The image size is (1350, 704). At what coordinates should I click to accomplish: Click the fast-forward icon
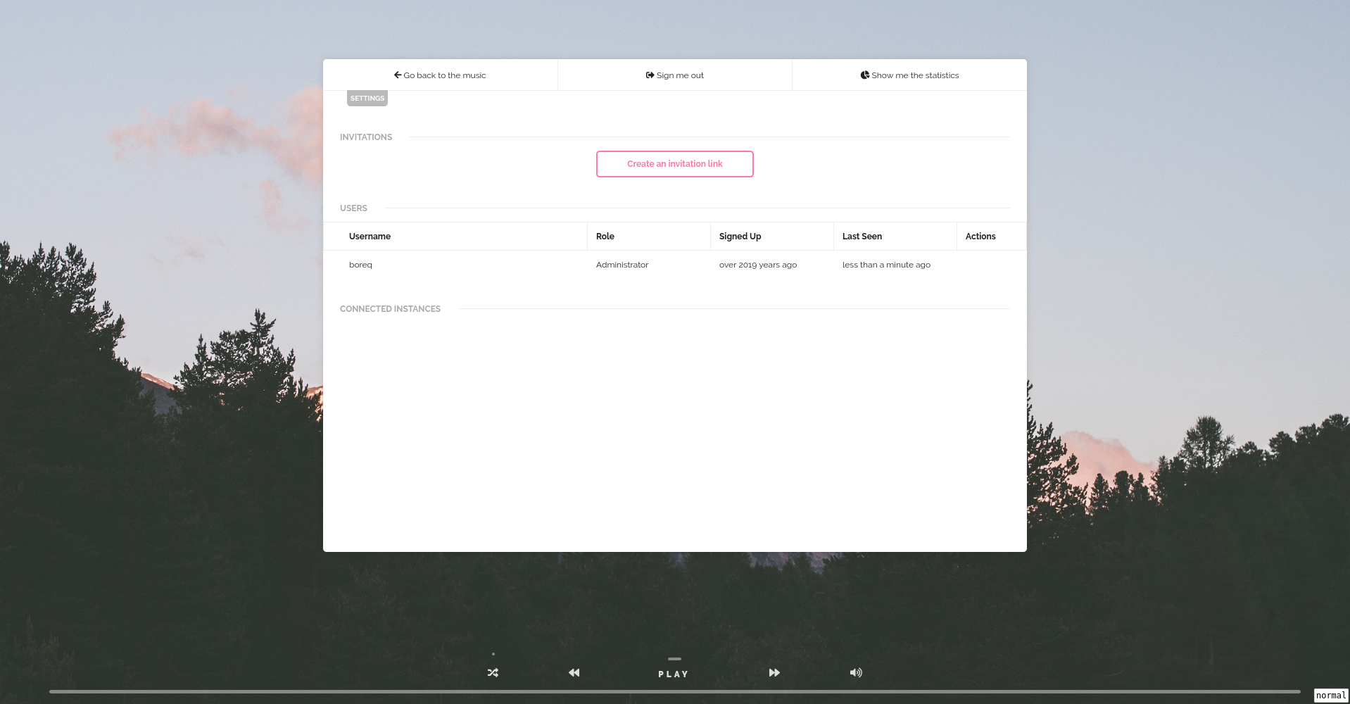point(774,672)
